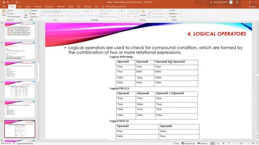Cut the selection with Cut button
259x145 pixels.
10,10
